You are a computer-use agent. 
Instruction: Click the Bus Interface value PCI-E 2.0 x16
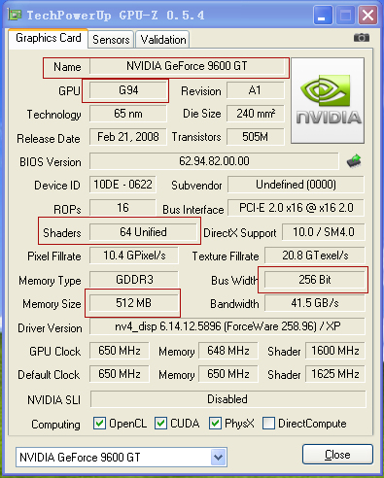pos(296,208)
